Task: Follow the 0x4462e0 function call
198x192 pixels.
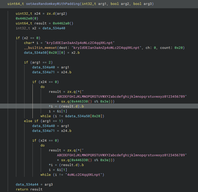Action: (25, 19)
